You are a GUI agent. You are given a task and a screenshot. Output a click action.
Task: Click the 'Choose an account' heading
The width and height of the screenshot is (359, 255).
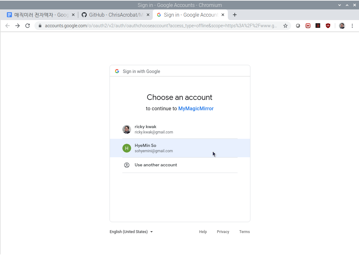click(180, 97)
